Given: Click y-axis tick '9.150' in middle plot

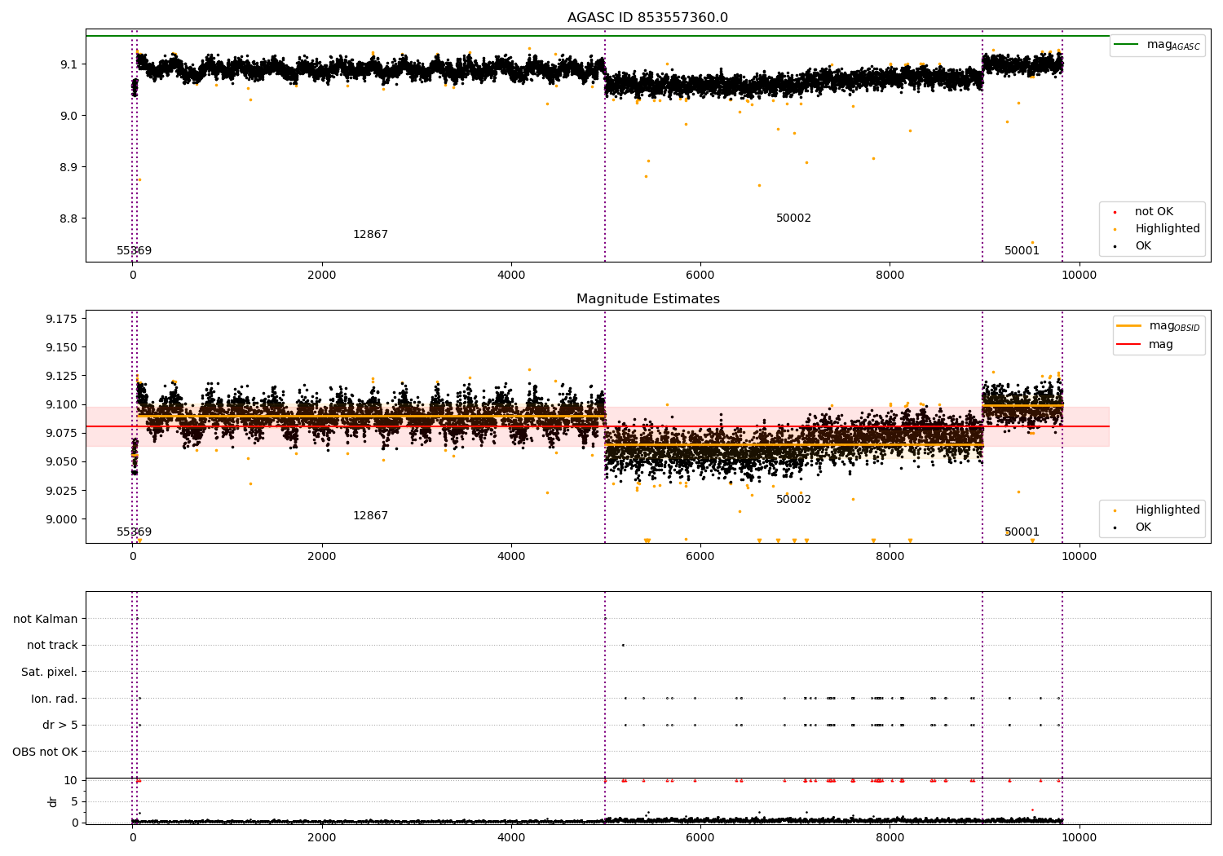Looking at the screenshot, I should pos(62,347).
